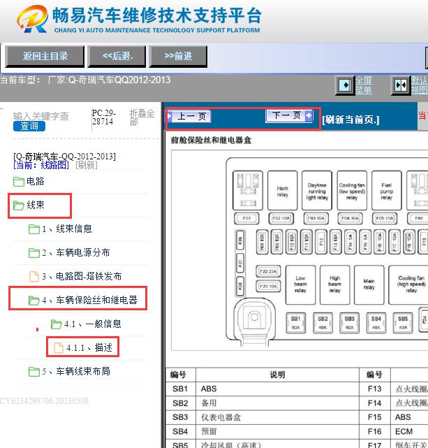Image resolution: width=428 pixels, height=448 pixels.
Task: Go to next page with 下一页
Action: (x=289, y=116)
